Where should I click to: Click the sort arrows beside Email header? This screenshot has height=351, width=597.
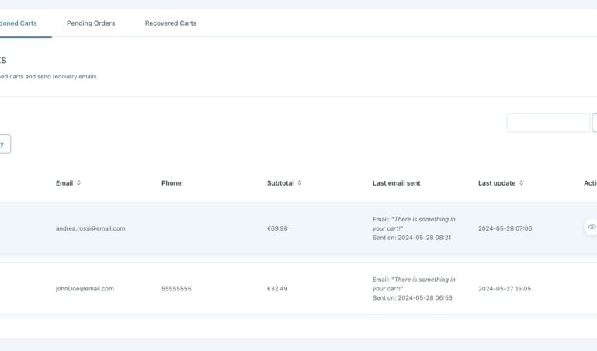coord(78,183)
